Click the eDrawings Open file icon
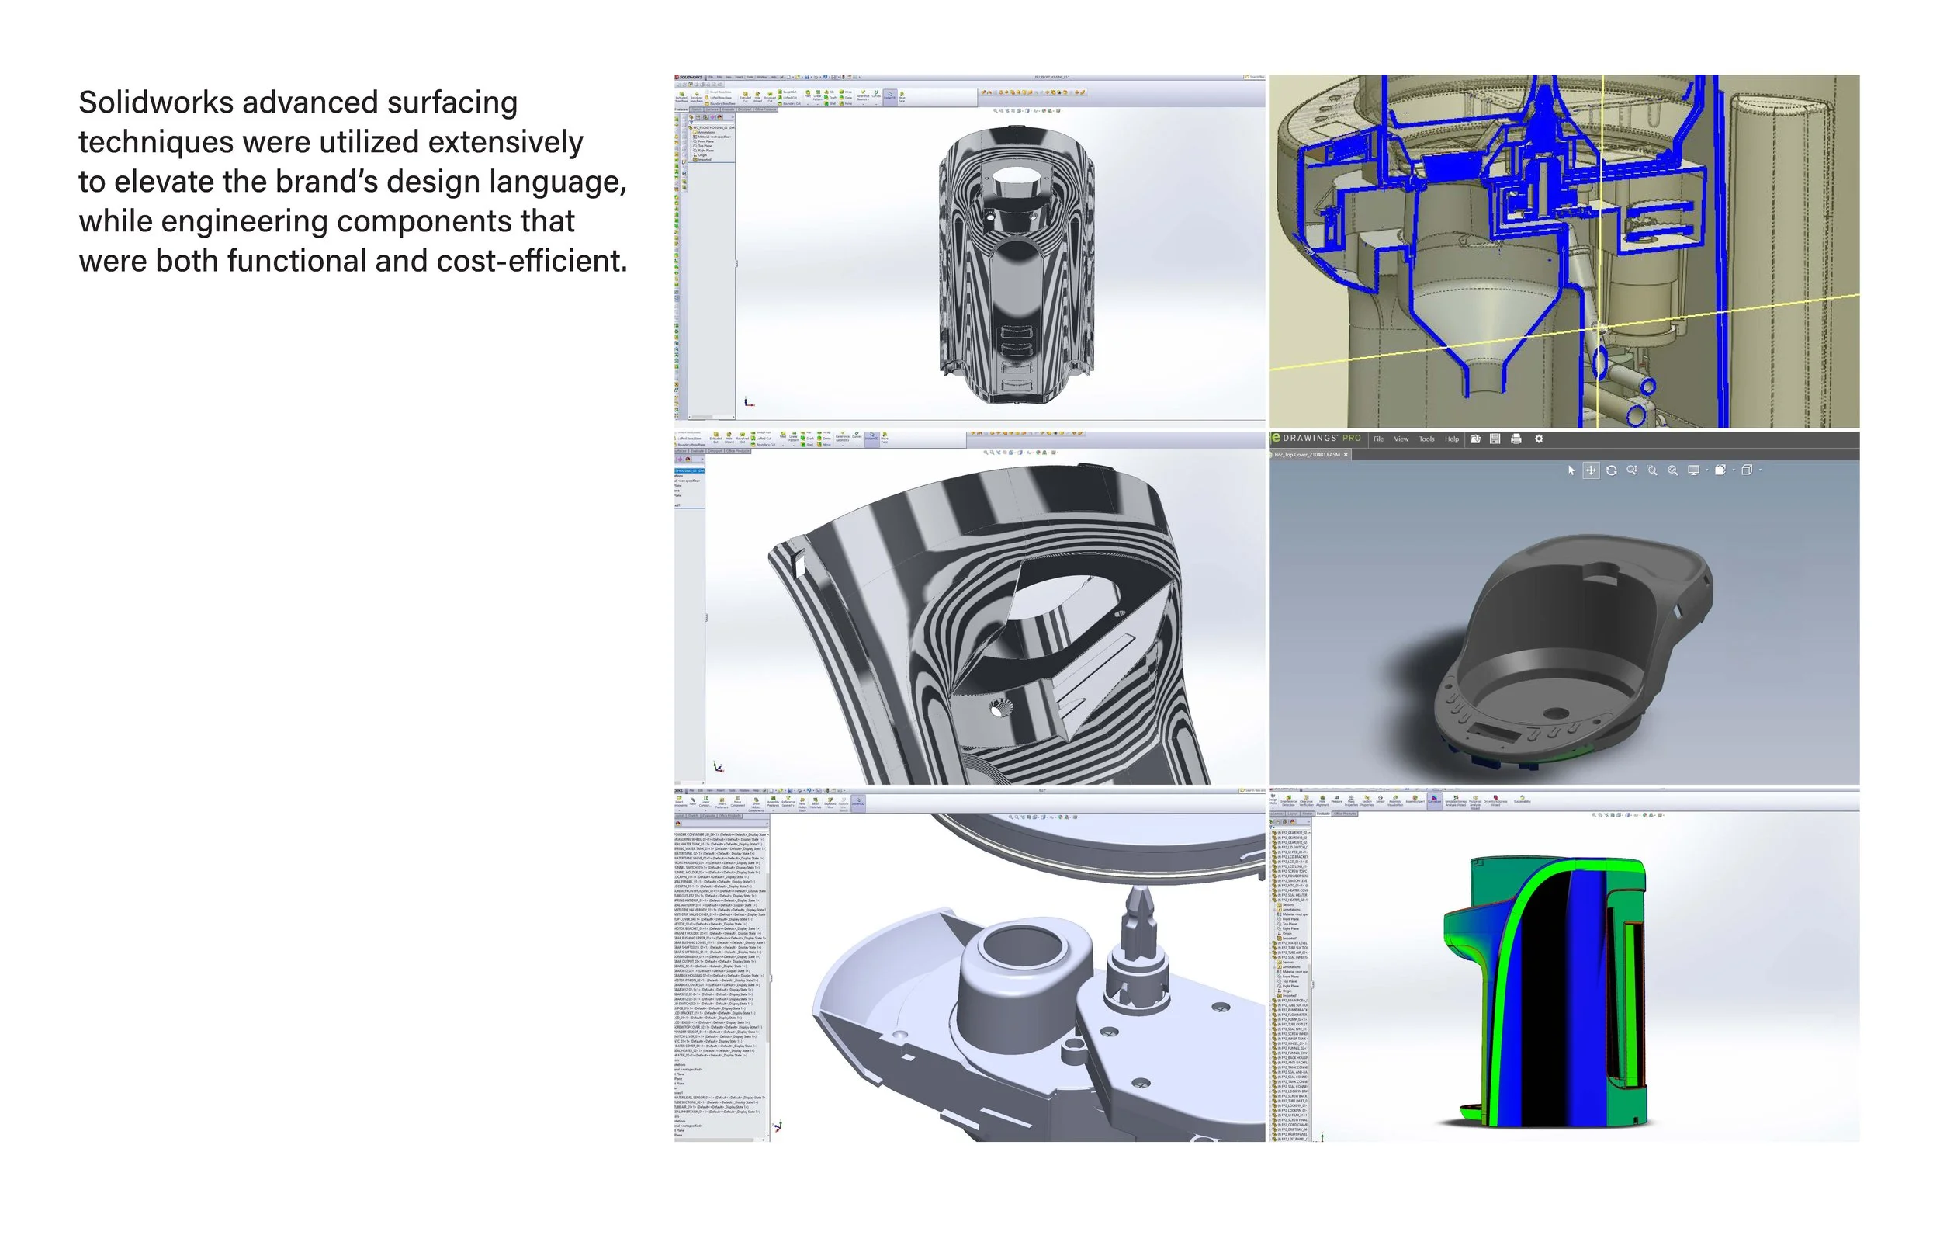Image resolution: width=1940 pixels, height=1256 pixels. (x=1475, y=439)
